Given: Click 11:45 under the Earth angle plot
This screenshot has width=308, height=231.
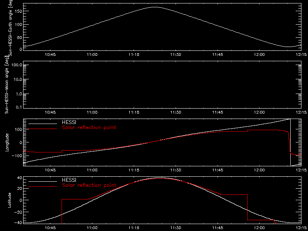Looking at the screenshot, I should click(x=218, y=55).
